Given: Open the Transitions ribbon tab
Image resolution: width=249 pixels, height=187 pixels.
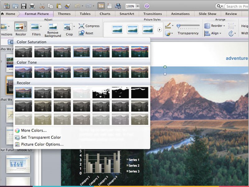Looking at the screenshot, I should 153,14.
